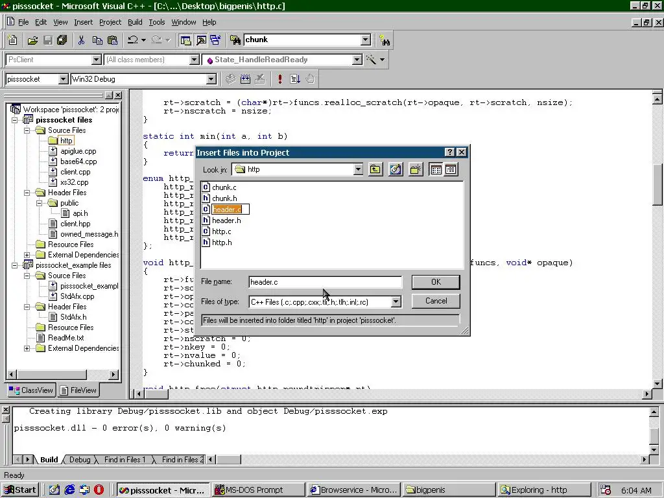Open the State_HandleReadReady function dropdown

pos(357,60)
